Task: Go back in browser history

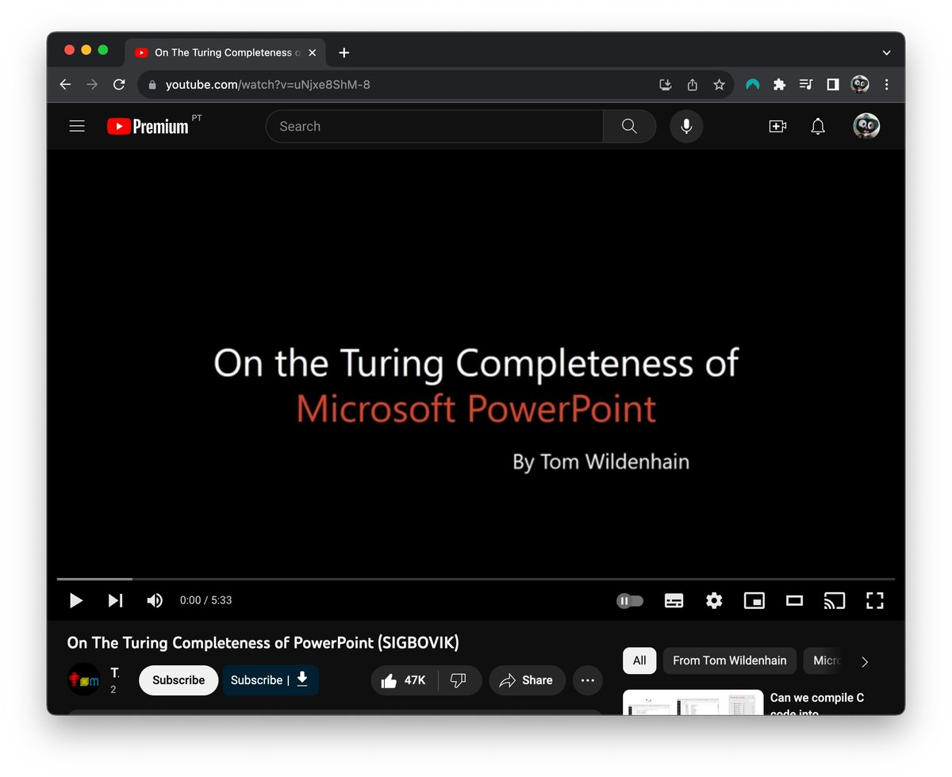Action: click(x=66, y=84)
